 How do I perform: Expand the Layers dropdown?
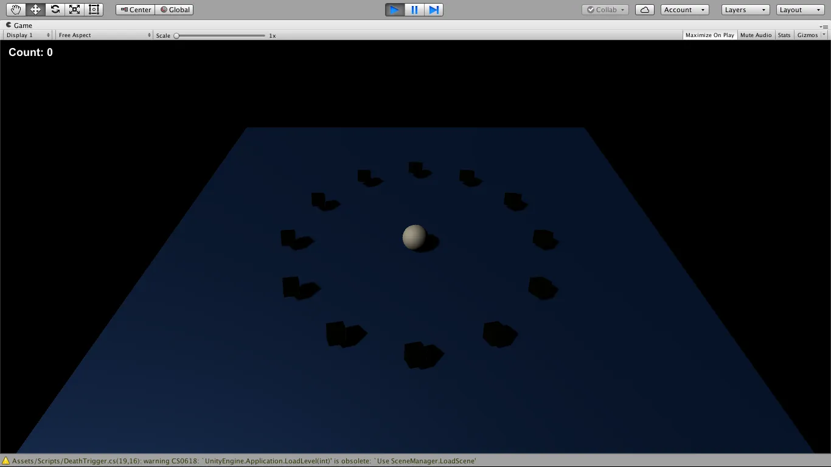[746, 10]
